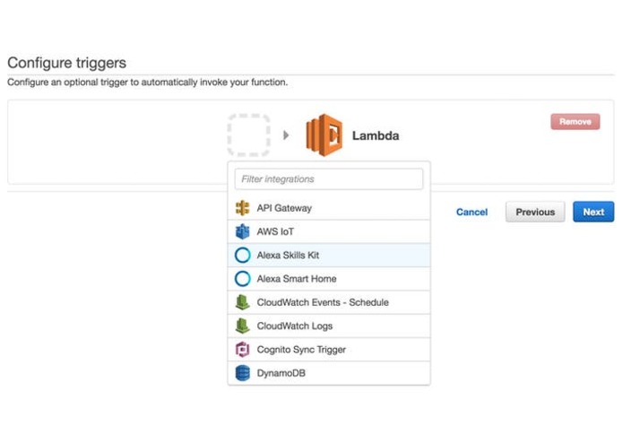Viewport: 623px width, 443px height.
Task: Click the red Remove button
Action: tap(575, 122)
